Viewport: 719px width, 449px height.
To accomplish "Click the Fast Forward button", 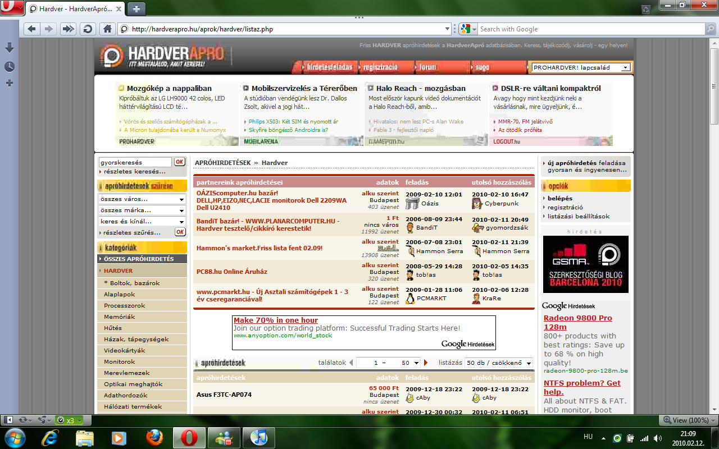I will pyautogui.click(x=68, y=29).
